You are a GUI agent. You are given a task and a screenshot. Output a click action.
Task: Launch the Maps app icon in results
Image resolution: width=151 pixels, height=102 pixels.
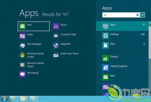coord(23,36)
